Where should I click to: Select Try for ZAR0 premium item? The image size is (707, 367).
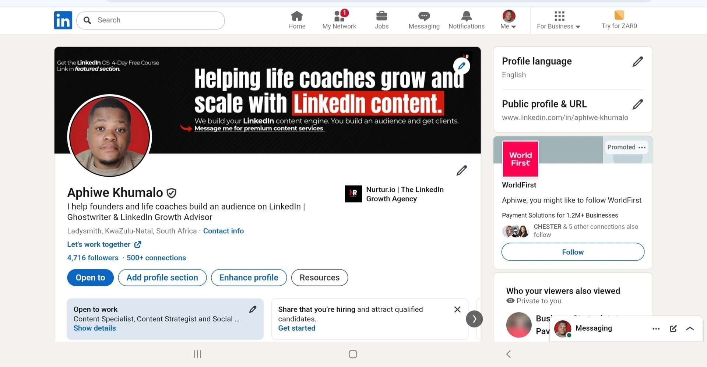(x=619, y=20)
